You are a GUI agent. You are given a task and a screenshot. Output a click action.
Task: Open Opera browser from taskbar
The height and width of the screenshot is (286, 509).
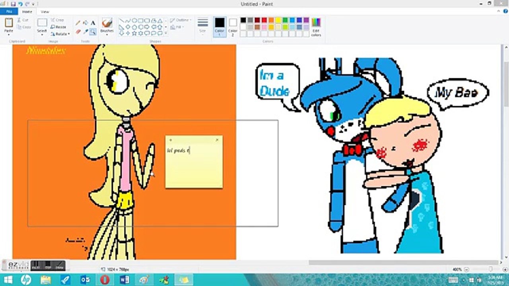click(105, 280)
